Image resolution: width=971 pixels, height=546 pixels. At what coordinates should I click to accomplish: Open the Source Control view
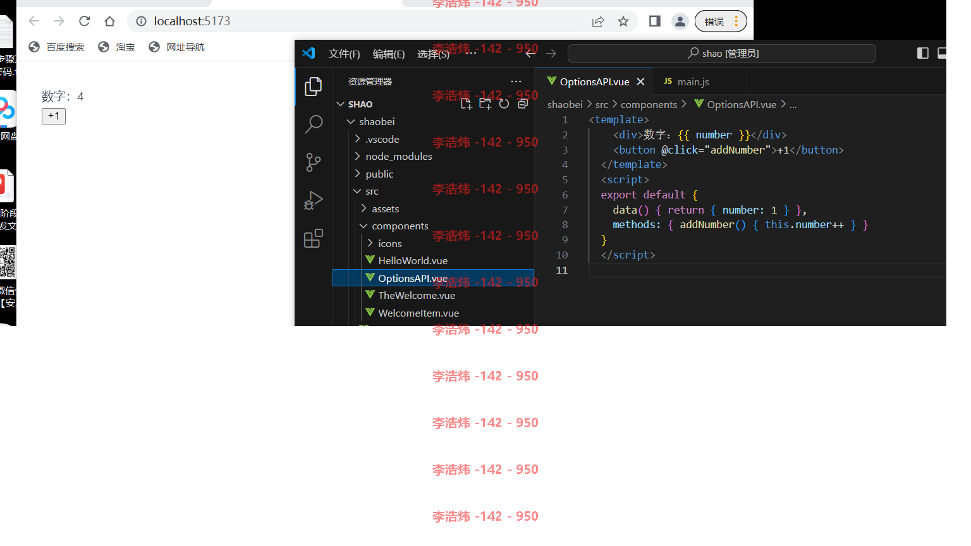pyautogui.click(x=314, y=162)
